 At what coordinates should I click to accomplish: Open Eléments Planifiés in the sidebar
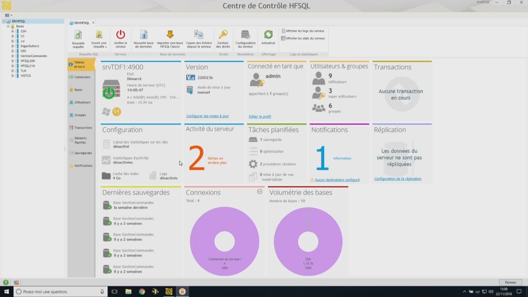click(81, 140)
